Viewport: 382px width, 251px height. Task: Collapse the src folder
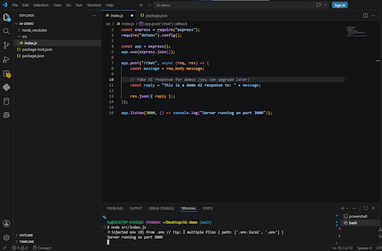point(57,36)
